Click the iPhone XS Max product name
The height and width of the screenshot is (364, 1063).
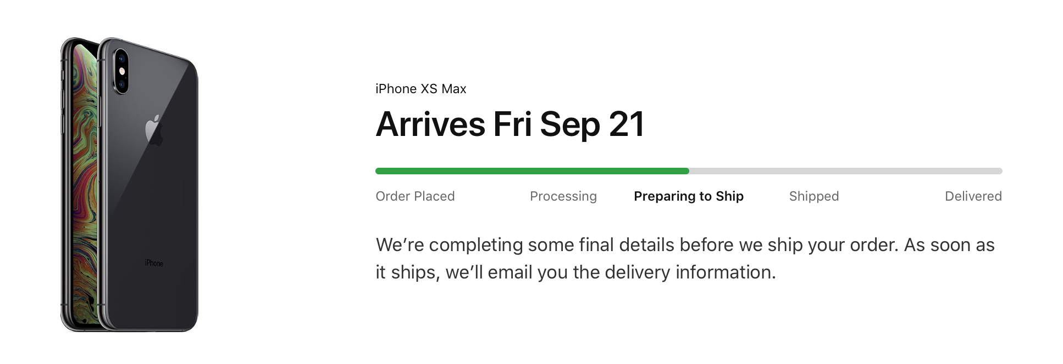pyautogui.click(x=421, y=89)
